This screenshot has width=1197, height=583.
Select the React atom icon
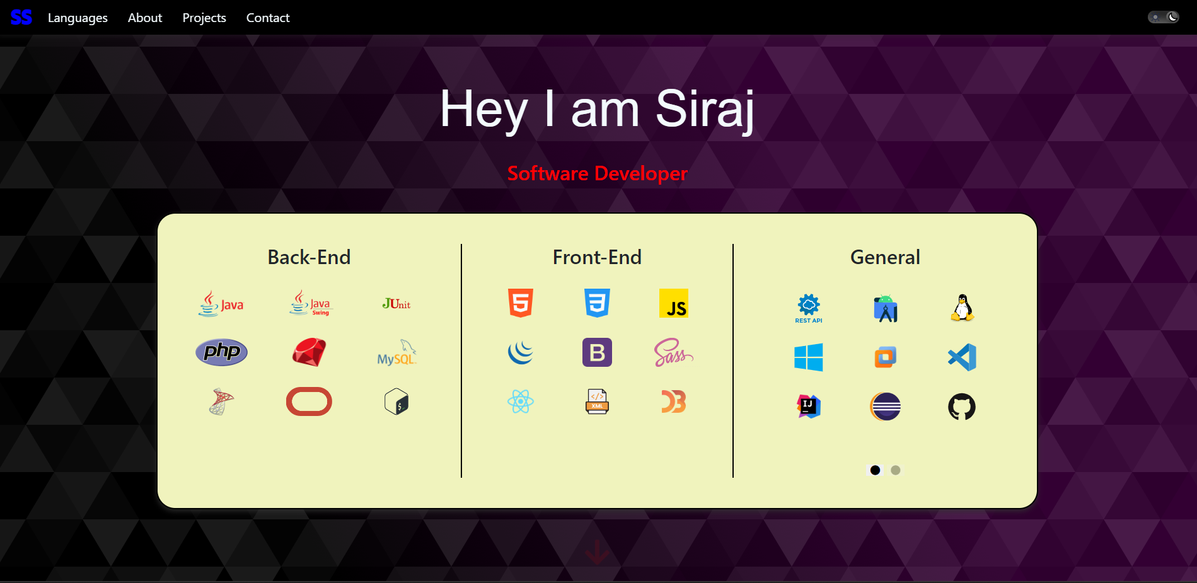[521, 401]
